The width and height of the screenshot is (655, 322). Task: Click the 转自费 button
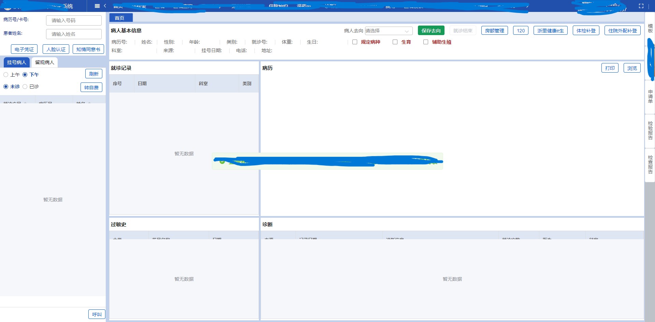91,88
